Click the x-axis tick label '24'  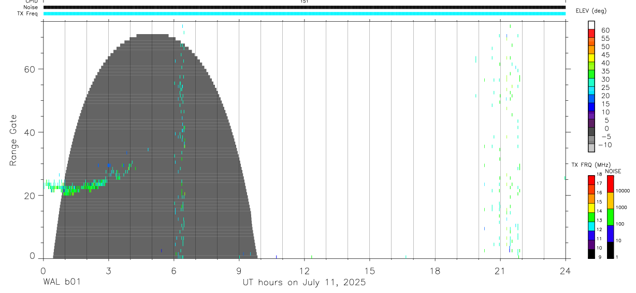[565, 270]
